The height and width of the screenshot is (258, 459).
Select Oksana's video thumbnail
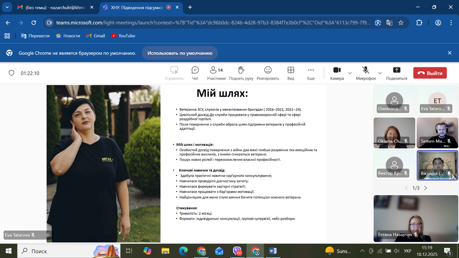[394, 133]
